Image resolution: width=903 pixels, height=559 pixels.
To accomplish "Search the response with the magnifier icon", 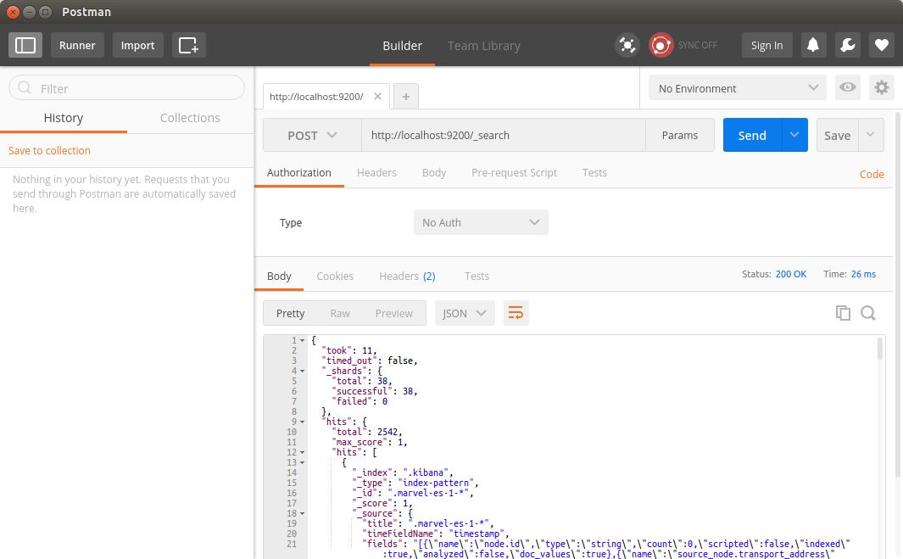I will click(x=868, y=313).
